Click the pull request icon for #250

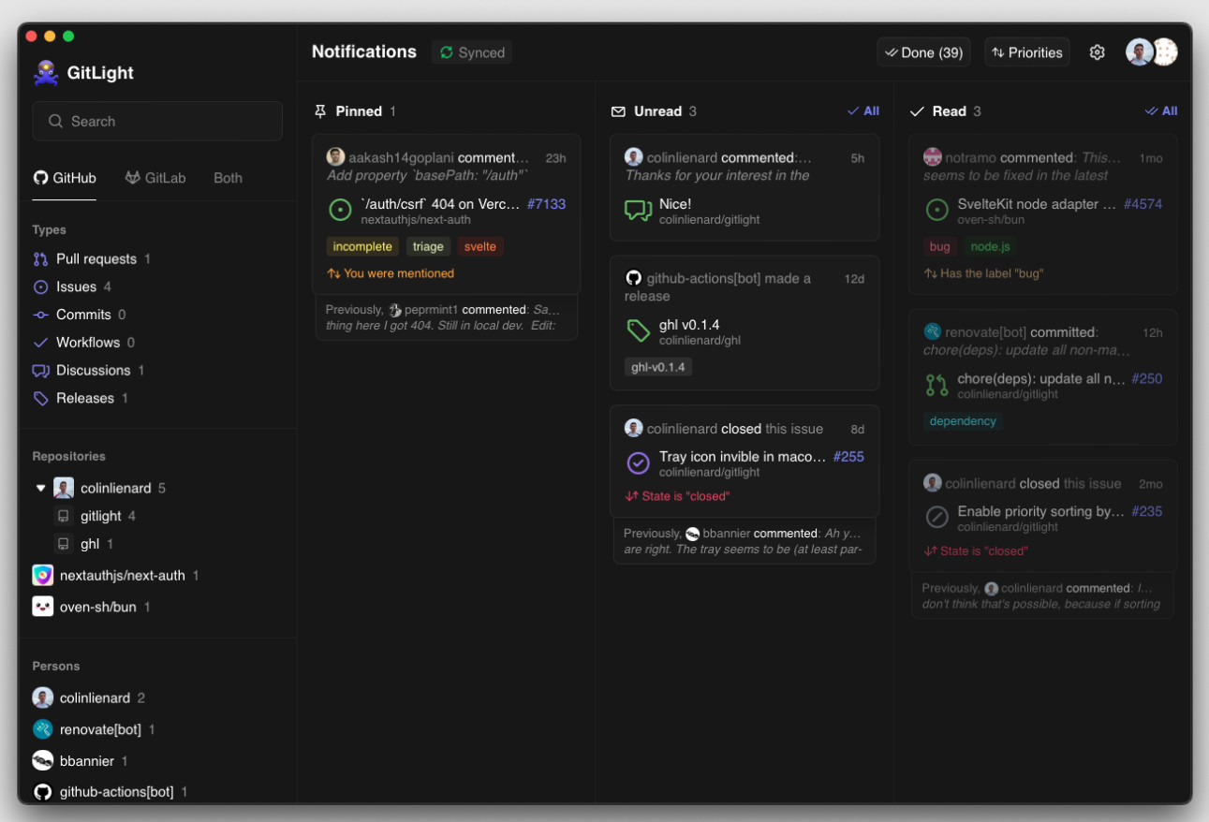[936, 385]
